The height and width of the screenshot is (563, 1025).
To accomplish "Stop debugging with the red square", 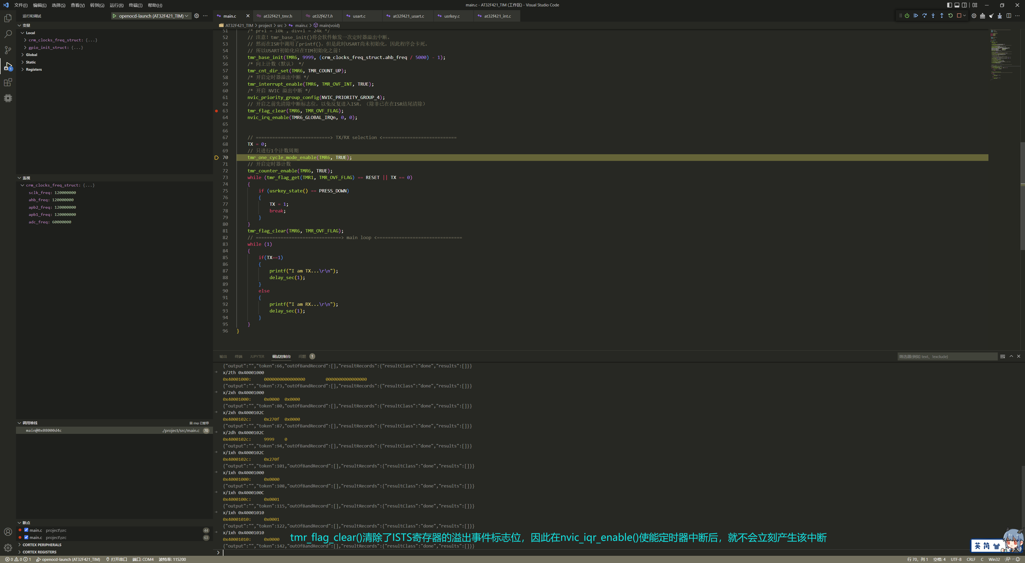I will 959,16.
